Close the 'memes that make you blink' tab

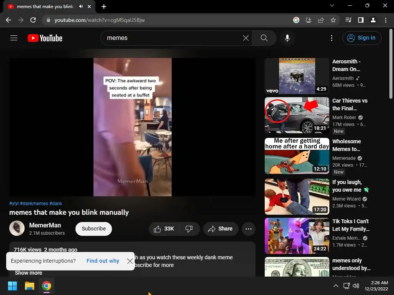pyautogui.click(x=89, y=7)
